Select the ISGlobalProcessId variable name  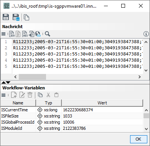18,122
